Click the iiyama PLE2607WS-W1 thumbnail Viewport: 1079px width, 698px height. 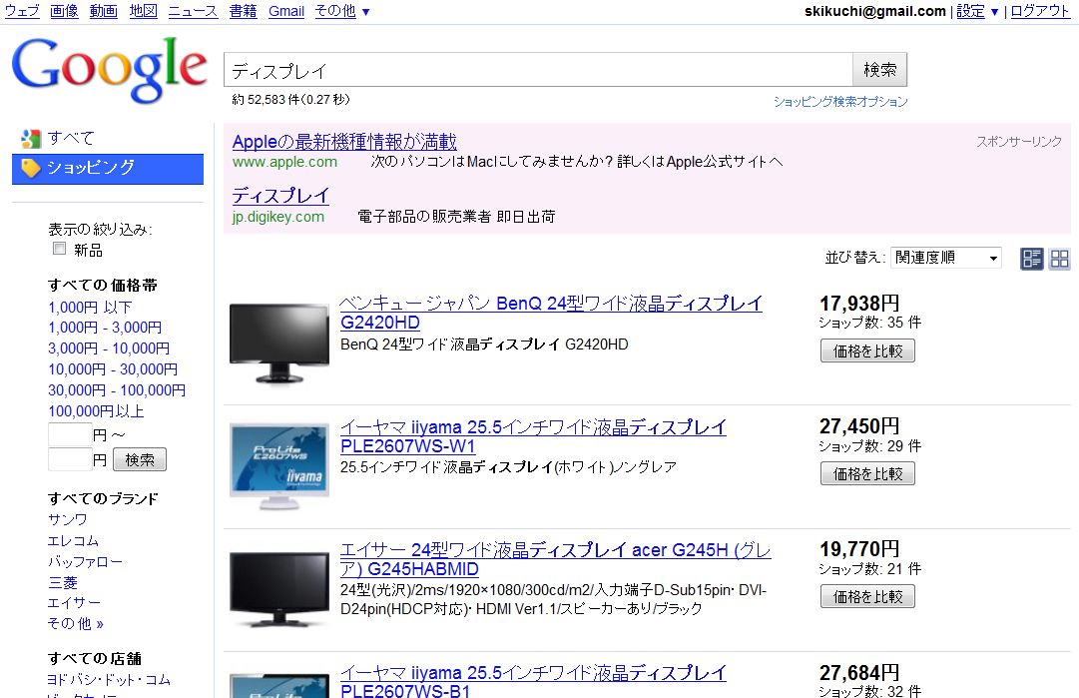279,466
